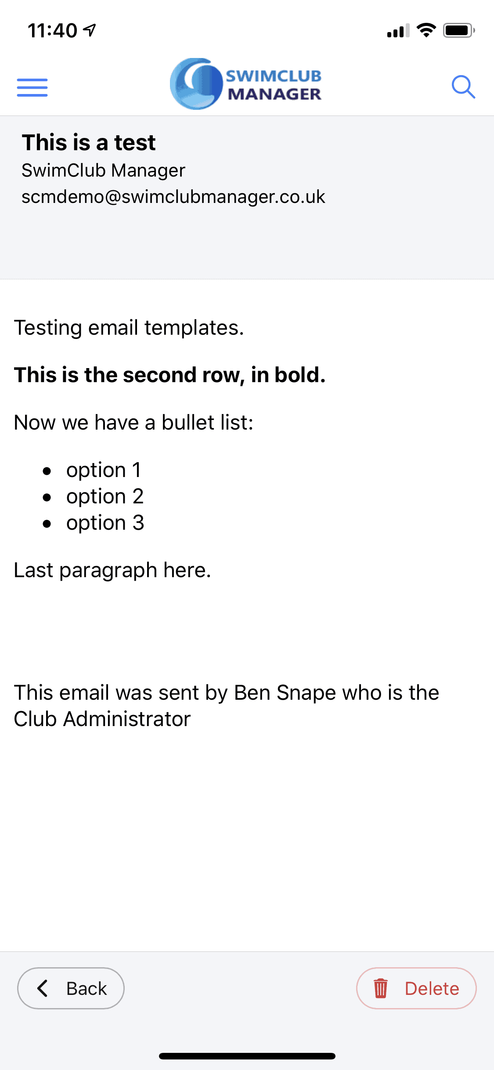Tap the SwimClub Manager logo
Image resolution: width=494 pixels, height=1070 pixels.
click(x=246, y=84)
